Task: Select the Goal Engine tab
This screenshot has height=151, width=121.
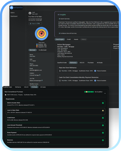Action: 60,39
